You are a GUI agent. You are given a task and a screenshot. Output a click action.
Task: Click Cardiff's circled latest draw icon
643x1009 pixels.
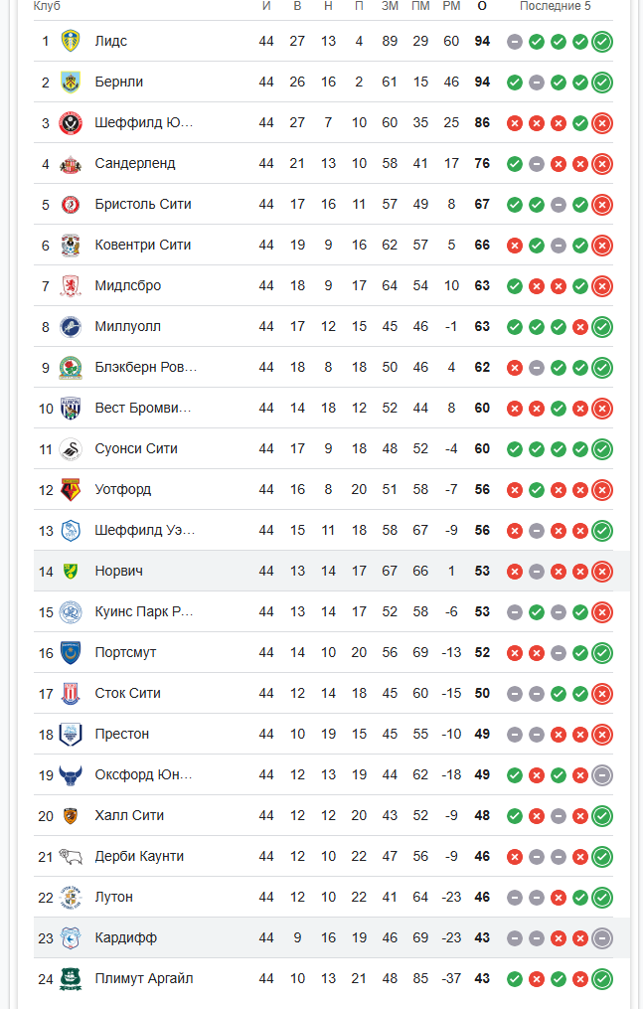[601, 938]
